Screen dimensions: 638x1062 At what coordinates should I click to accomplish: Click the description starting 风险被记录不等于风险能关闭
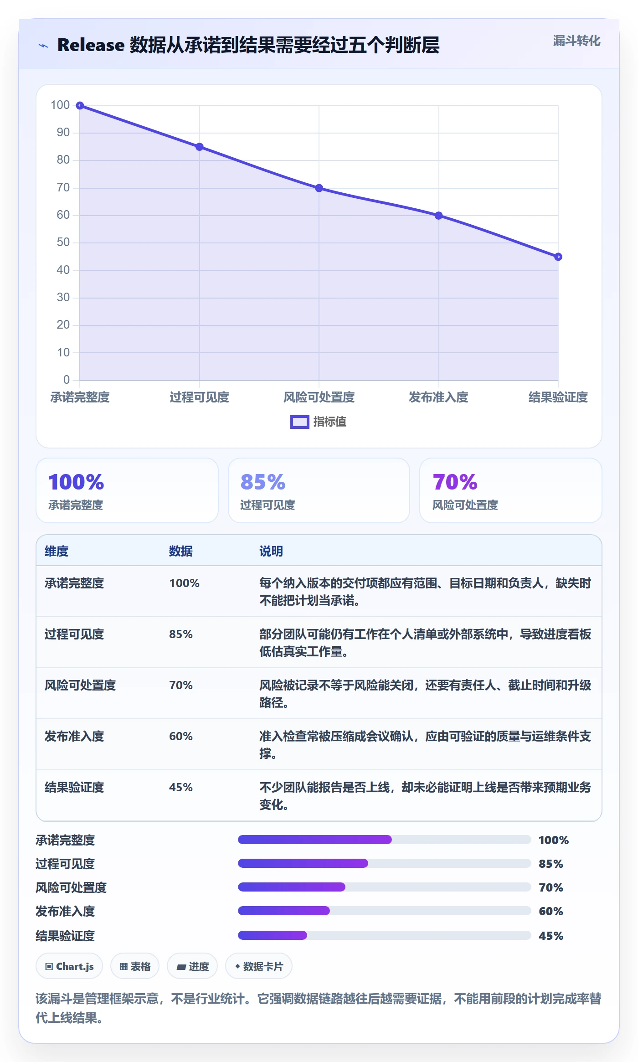[x=425, y=694]
